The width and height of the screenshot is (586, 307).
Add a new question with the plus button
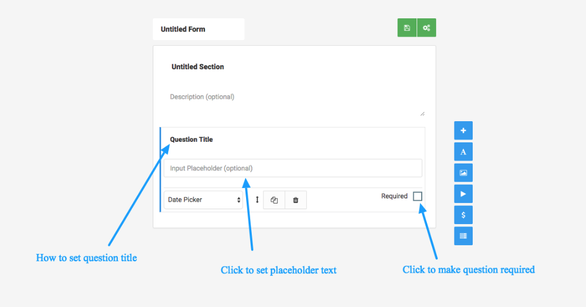464,130
